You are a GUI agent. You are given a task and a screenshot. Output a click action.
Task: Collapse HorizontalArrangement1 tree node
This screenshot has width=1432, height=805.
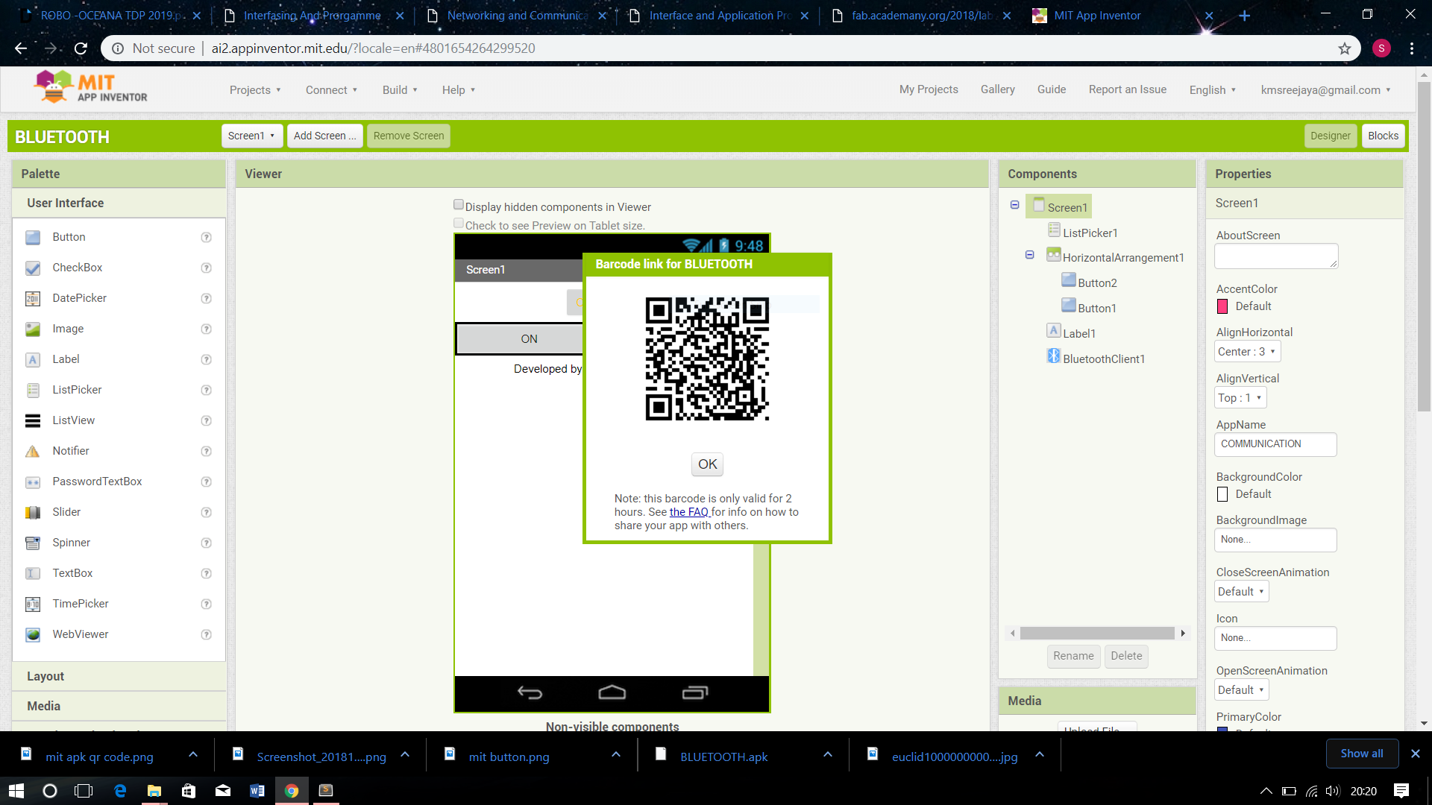[1029, 255]
